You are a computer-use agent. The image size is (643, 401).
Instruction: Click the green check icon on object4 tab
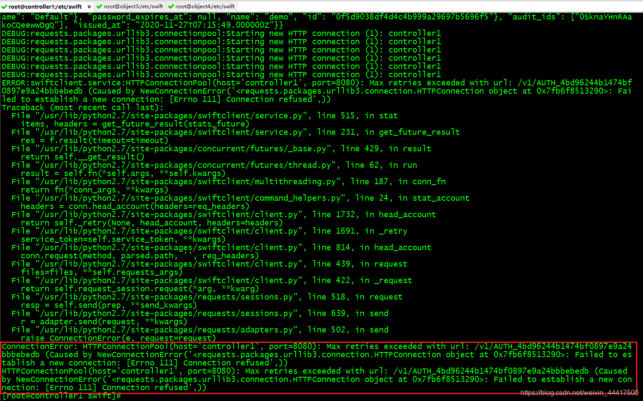(x=171, y=7)
